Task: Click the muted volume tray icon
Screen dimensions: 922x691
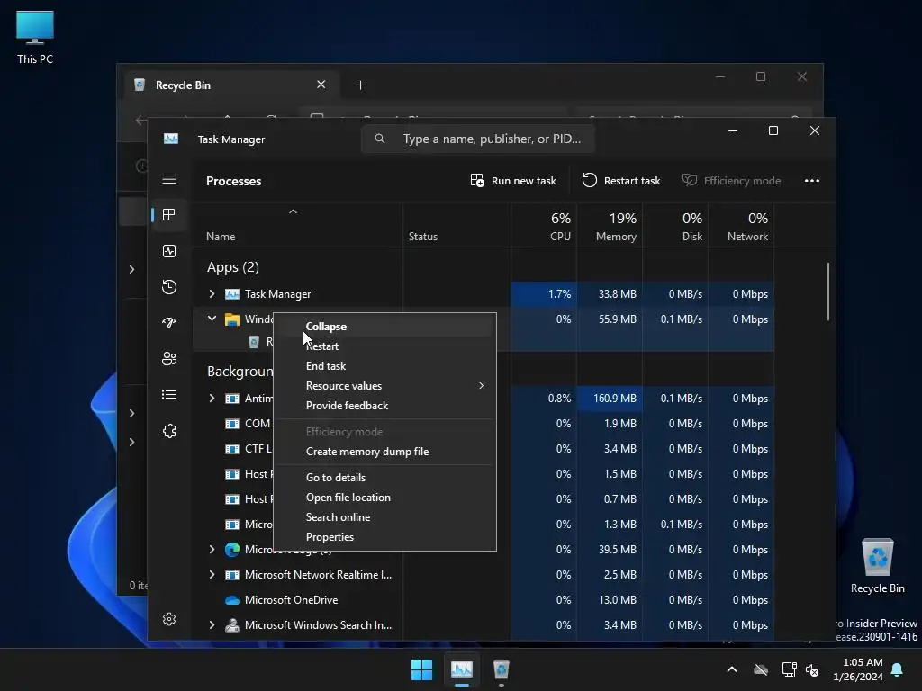Action: click(x=812, y=669)
